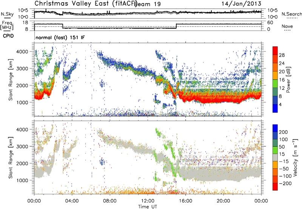
Task: Click the 2000 tick on the velocity panel
Action: [22, 163]
